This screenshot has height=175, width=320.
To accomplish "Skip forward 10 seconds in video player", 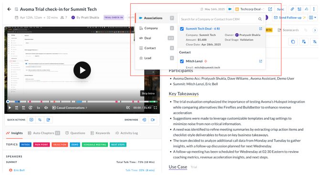I will click(23, 108).
